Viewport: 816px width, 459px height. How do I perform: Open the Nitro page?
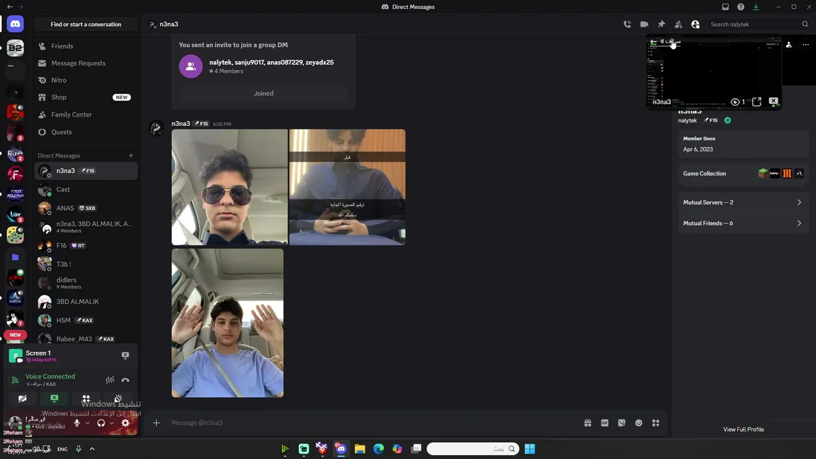click(86, 80)
